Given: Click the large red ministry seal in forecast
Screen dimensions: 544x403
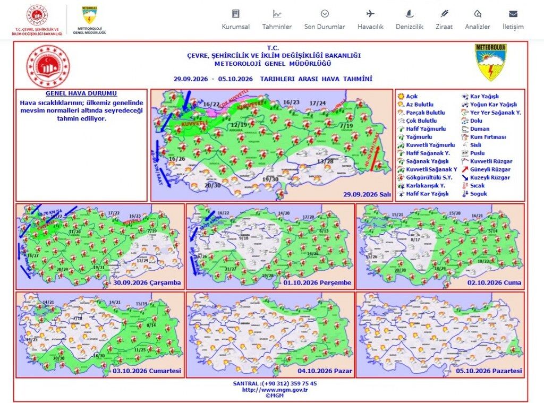Looking at the screenshot, I should (48, 66).
